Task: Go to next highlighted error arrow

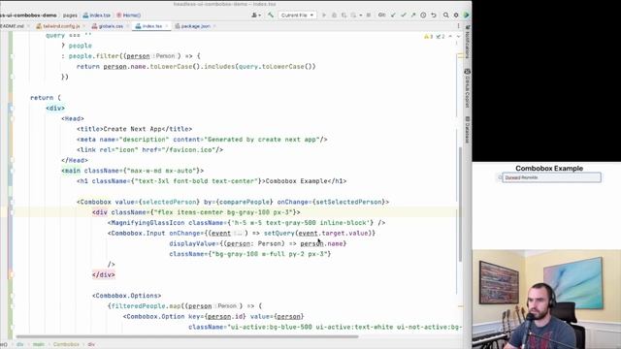Action: (459, 37)
